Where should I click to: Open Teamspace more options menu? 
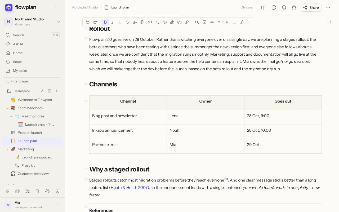[x=36, y=91]
